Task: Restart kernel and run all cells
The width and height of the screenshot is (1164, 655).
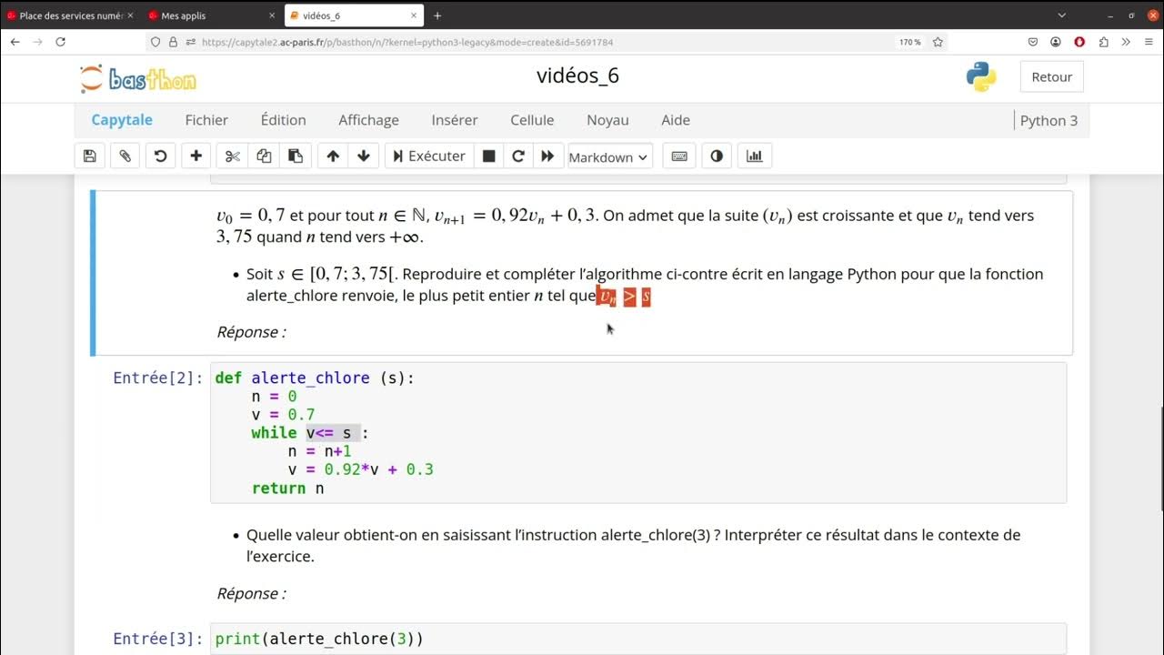Action: click(x=547, y=156)
